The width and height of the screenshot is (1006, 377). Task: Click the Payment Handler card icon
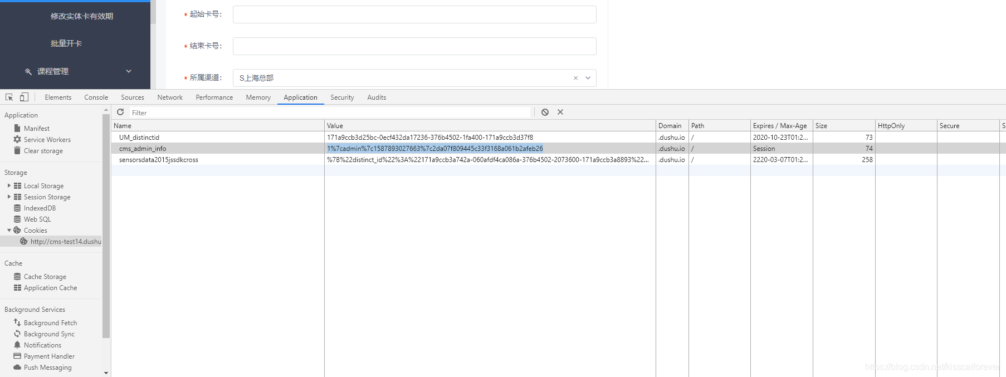pos(17,356)
